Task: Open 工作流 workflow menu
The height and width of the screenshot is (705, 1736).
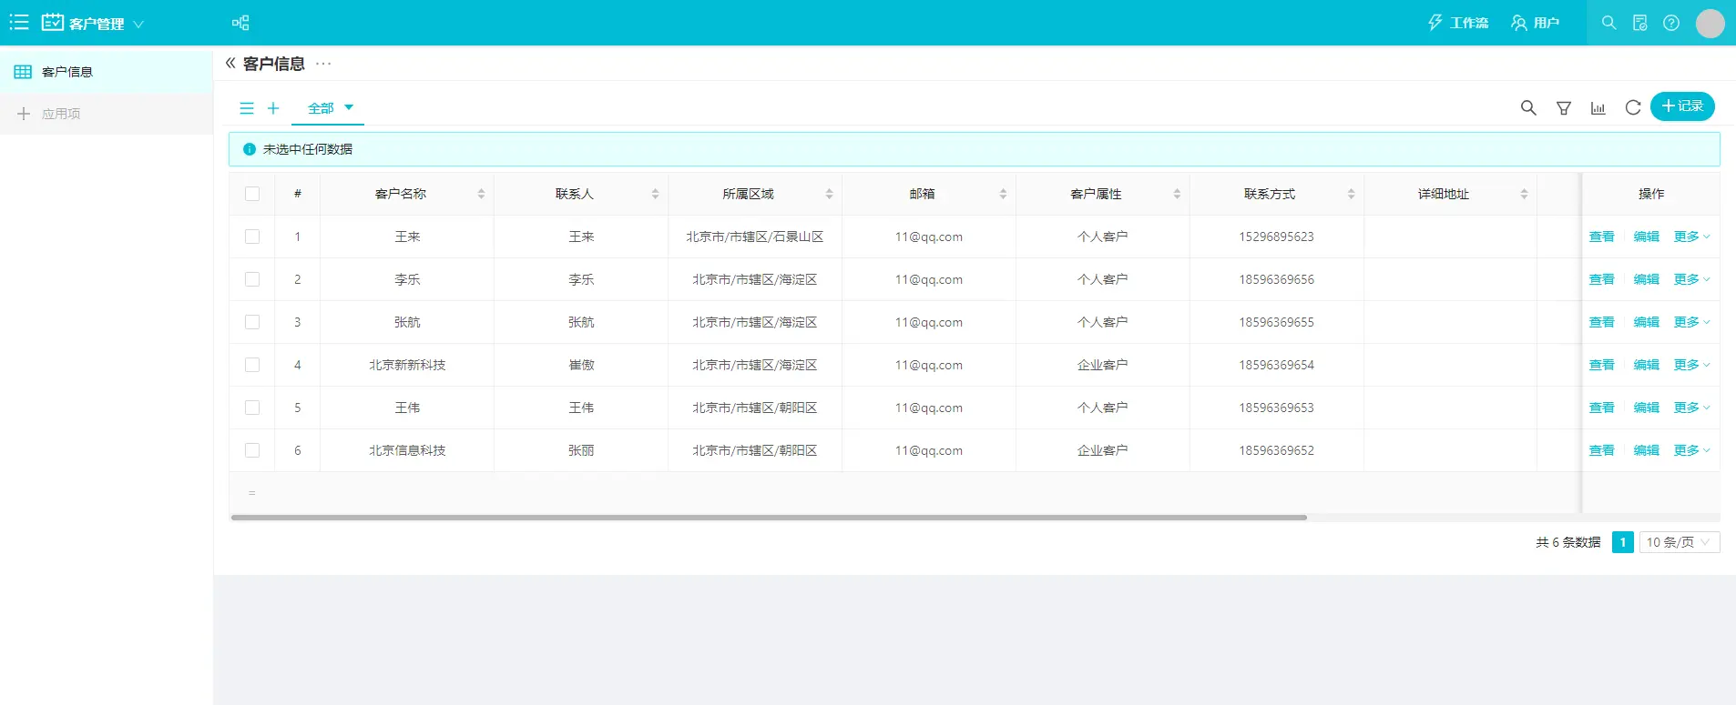Action: [1457, 23]
